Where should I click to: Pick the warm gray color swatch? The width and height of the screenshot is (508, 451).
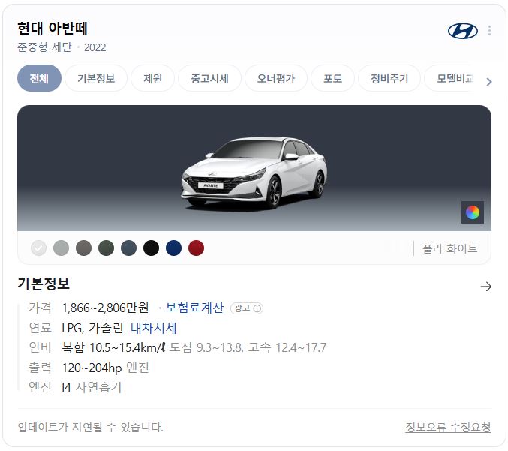83,248
